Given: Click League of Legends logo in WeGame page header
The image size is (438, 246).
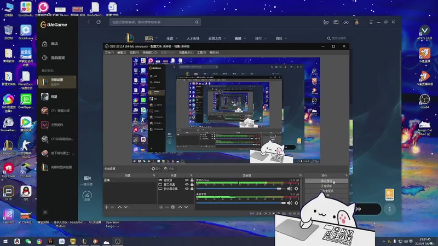Looking at the screenshot, I should click(x=130, y=38).
